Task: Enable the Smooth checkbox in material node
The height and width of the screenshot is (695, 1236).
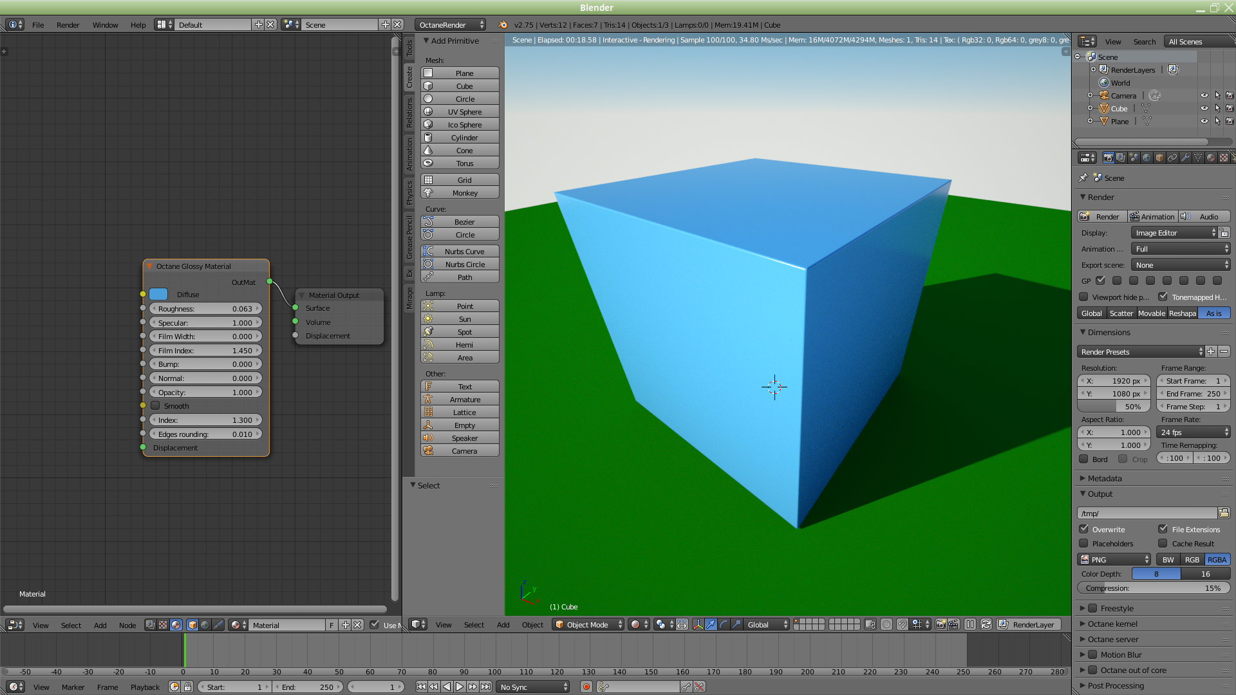Action: pyautogui.click(x=155, y=406)
